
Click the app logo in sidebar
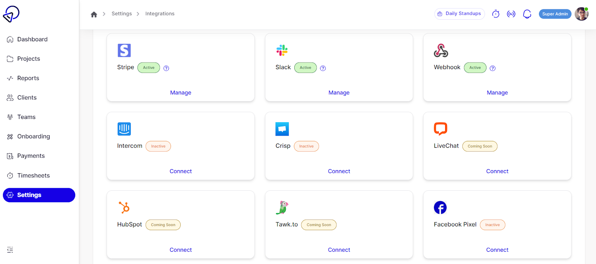[x=11, y=14]
